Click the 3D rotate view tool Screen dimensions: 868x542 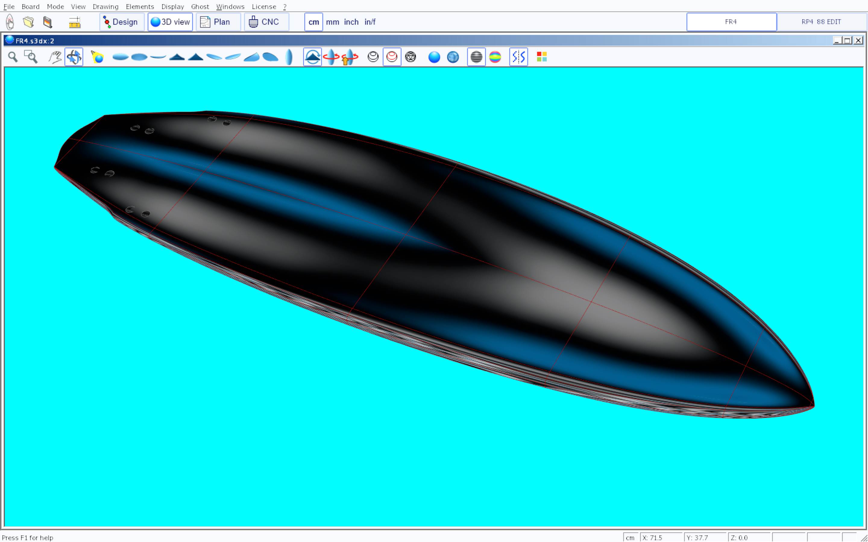pos(74,57)
